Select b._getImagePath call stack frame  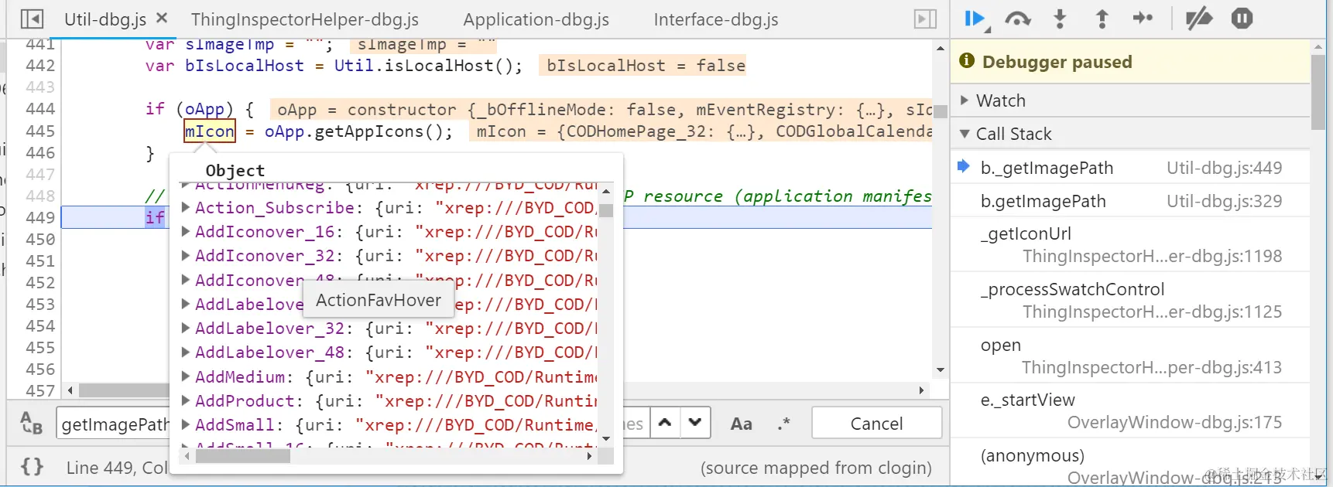(x=1131, y=168)
